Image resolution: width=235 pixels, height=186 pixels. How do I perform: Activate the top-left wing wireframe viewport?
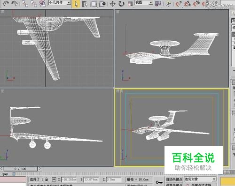(56, 48)
